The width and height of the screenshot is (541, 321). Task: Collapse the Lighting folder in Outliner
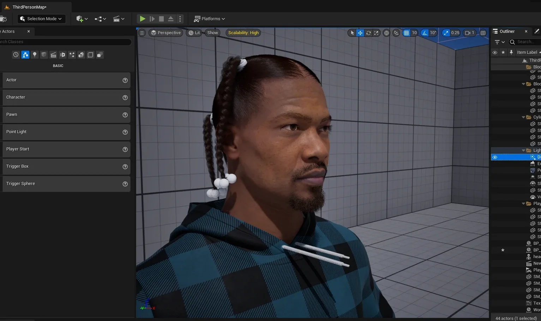pos(523,150)
